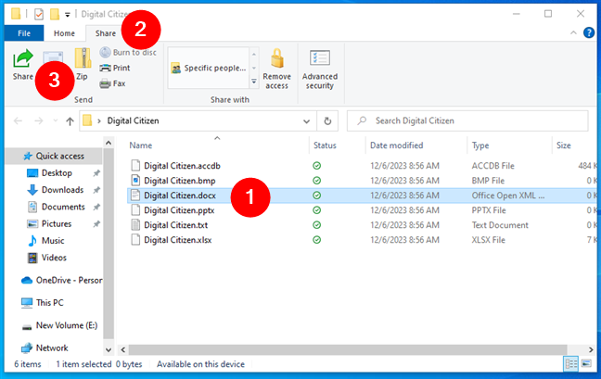601x379 pixels.
Task: Go forward with the forward arrow
Action: [39, 121]
